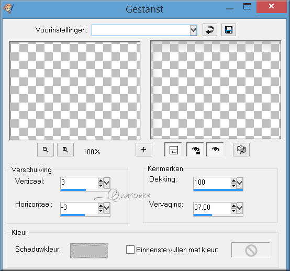
Task: Open the Voorinstellingen presets dropdown
Action: pos(194,30)
